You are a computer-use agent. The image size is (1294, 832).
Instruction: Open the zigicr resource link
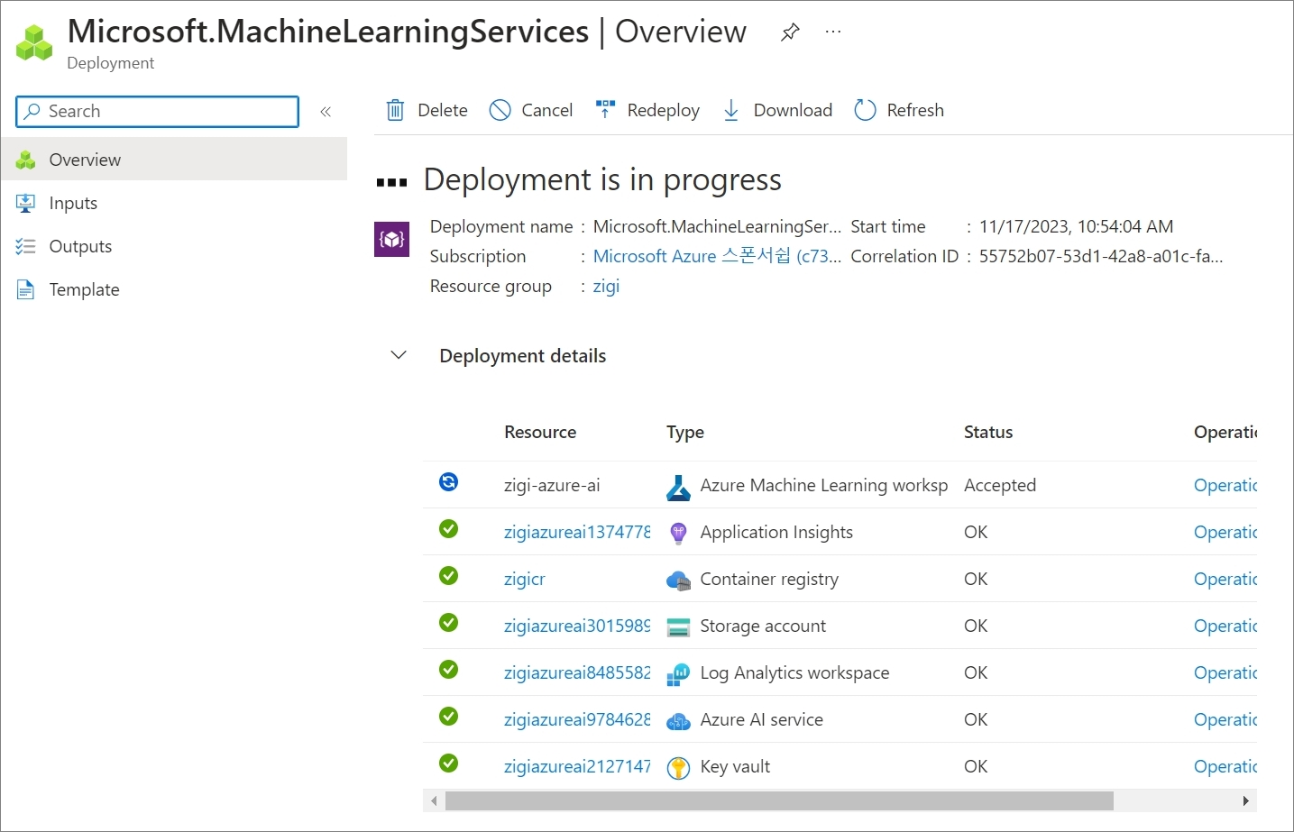[x=525, y=579]
